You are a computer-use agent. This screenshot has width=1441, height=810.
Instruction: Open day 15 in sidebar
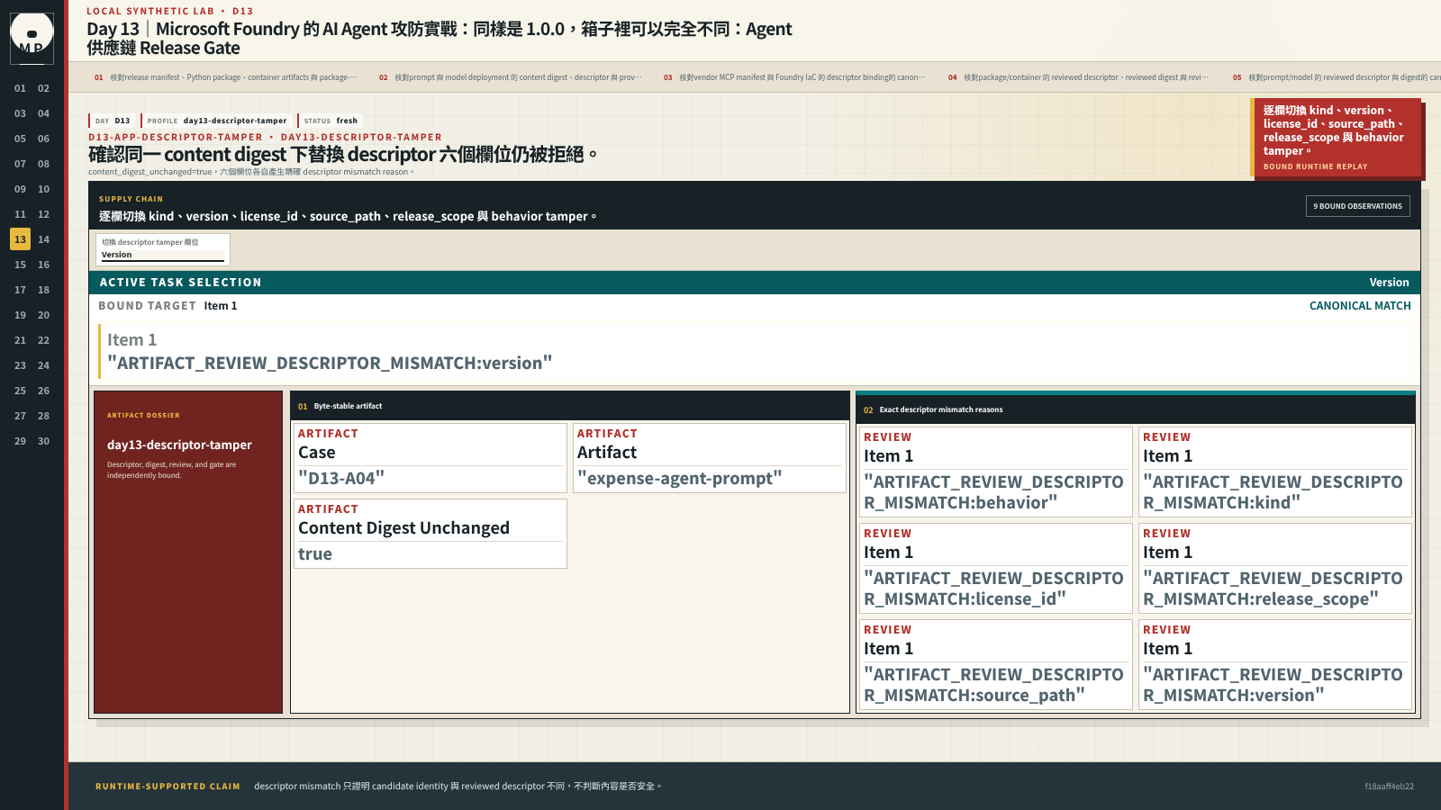(x=20, y=265)
